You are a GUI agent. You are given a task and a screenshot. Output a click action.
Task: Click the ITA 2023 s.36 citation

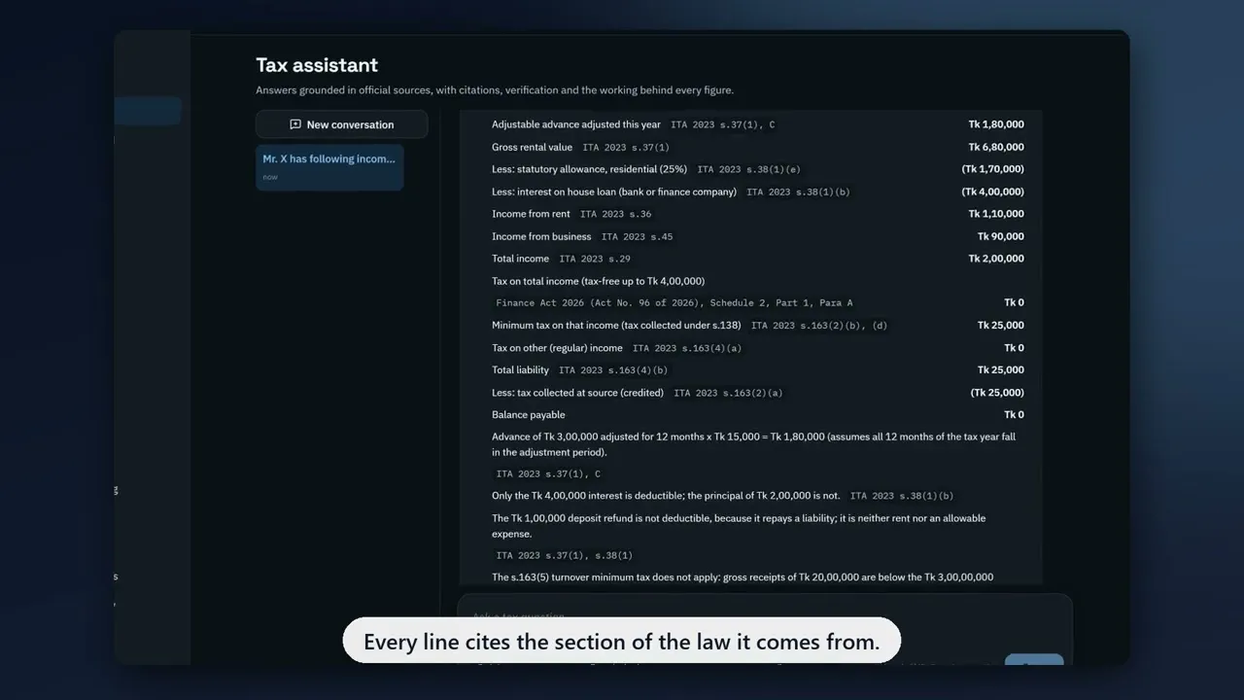(x=616, y=214)
